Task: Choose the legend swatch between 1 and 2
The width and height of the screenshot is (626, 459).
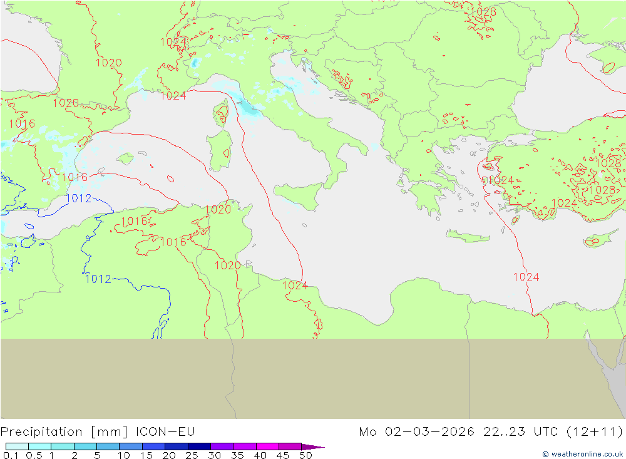Action: [x=63, y=446]
